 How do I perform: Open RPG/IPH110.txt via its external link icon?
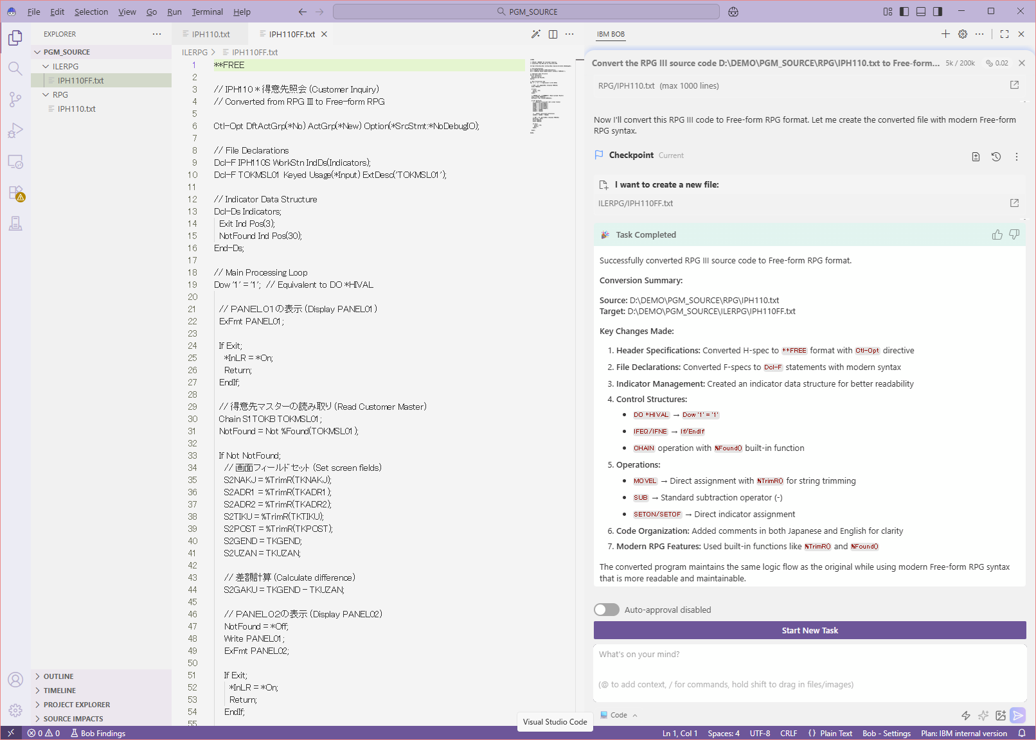(1014, 85)
